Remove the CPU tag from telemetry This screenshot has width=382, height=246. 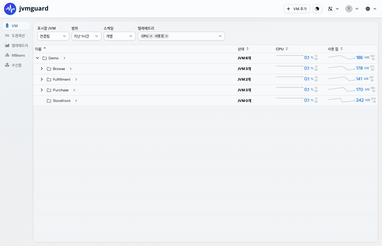151,36
